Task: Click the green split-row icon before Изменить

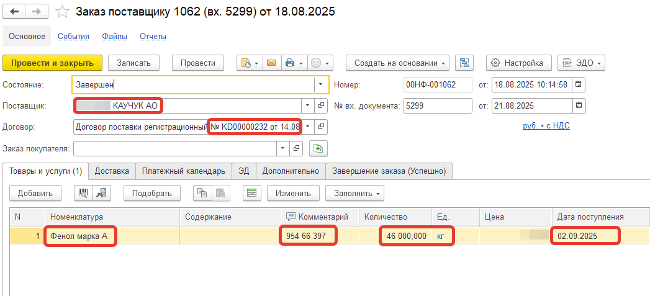Action: coord(251,193)
